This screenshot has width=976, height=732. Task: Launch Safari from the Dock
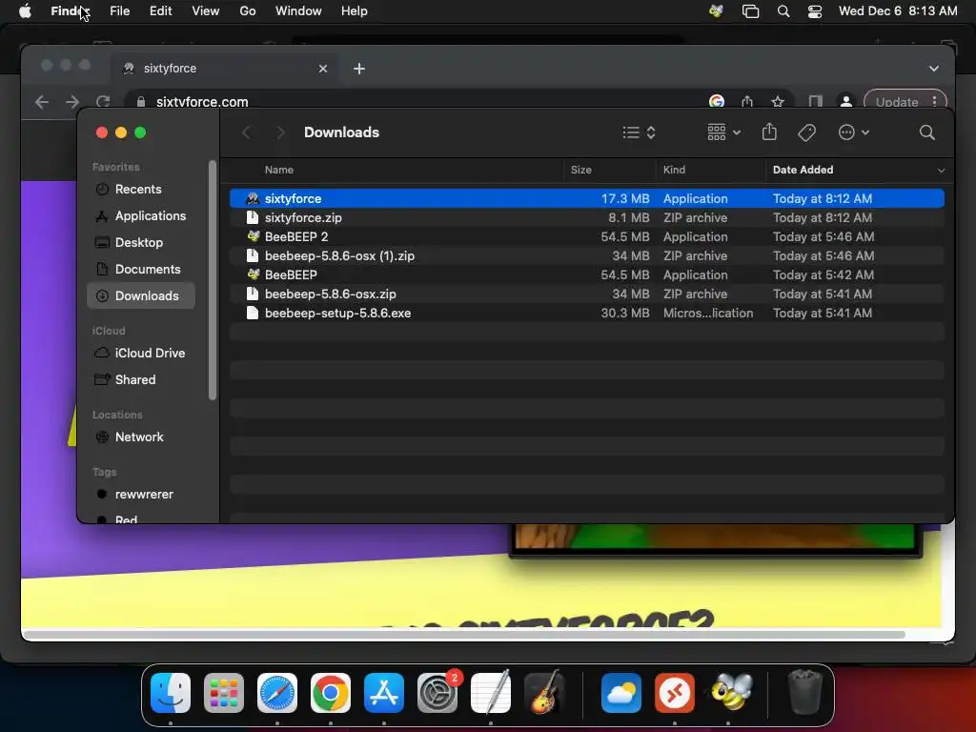point(277,692)
